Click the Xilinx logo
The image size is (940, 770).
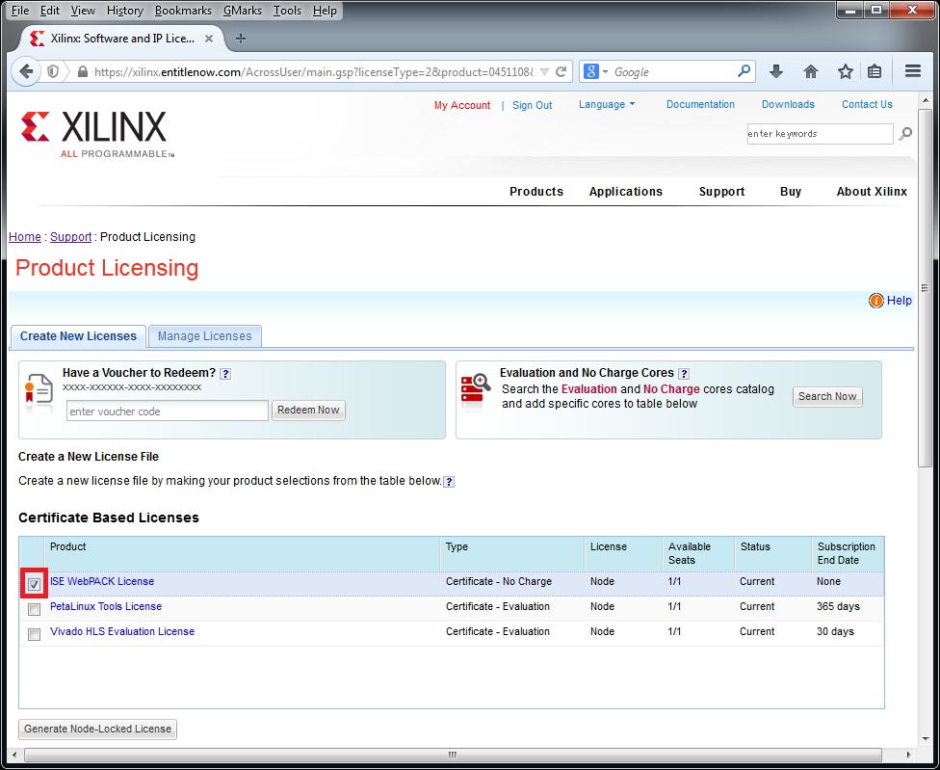tap(97, 134)
